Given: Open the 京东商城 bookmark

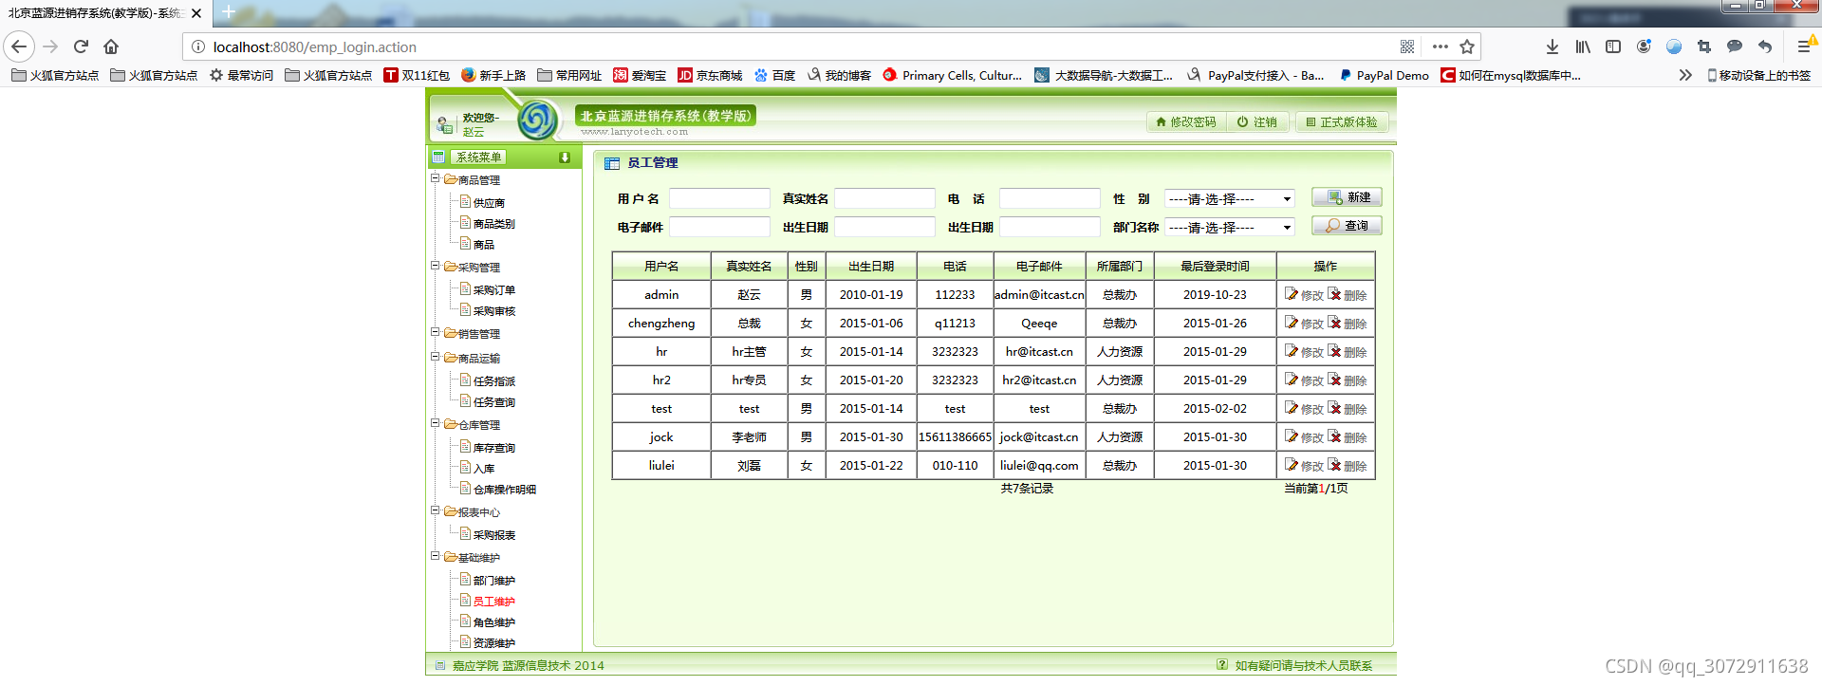Looking at the screenshot, I should [710, 75].
